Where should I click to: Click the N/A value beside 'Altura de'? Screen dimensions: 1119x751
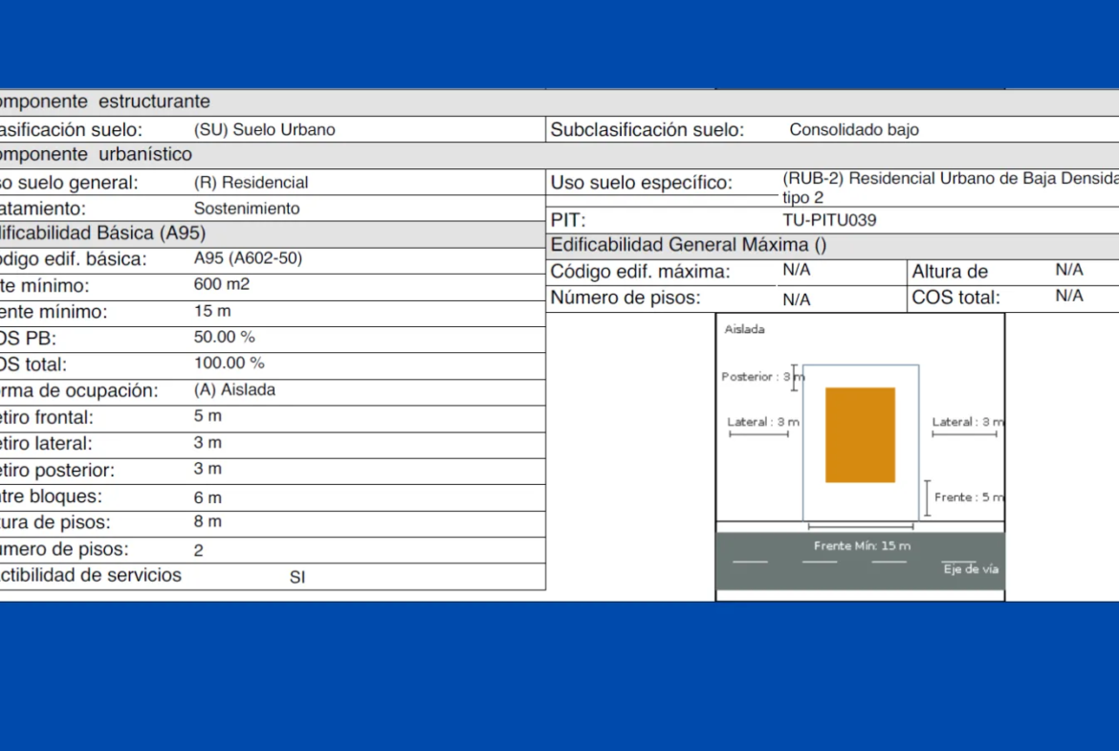[1069, 270]
